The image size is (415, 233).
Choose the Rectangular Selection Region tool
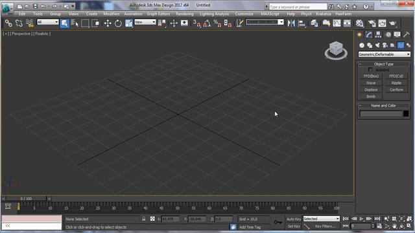(x=85, y=23)
